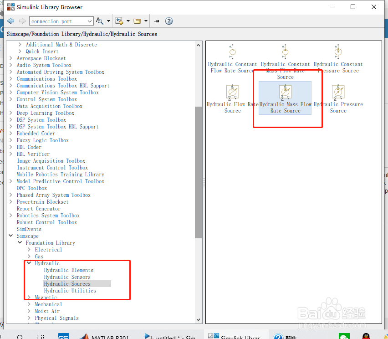Select Hydraulic Constant Mass Flow Rate Source block
388x339 pixels.
pos(285,62)
